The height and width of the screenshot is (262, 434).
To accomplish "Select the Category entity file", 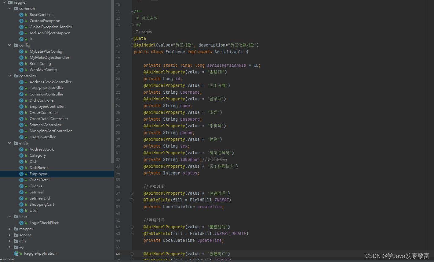I will (x=38, y=155).
